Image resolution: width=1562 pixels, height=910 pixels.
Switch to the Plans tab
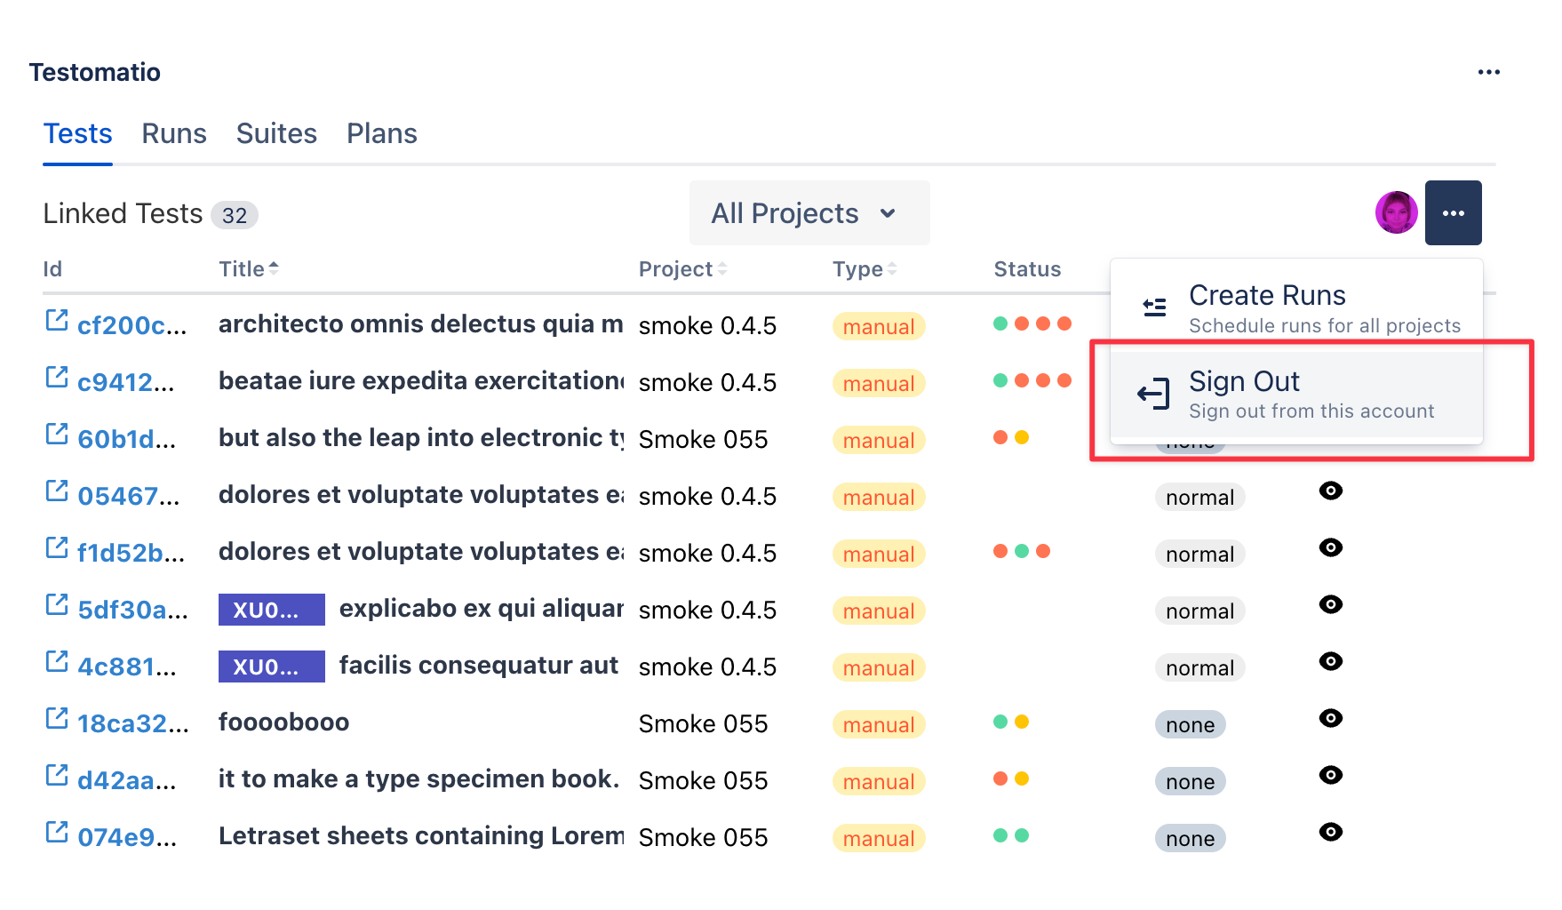(382, 133)
